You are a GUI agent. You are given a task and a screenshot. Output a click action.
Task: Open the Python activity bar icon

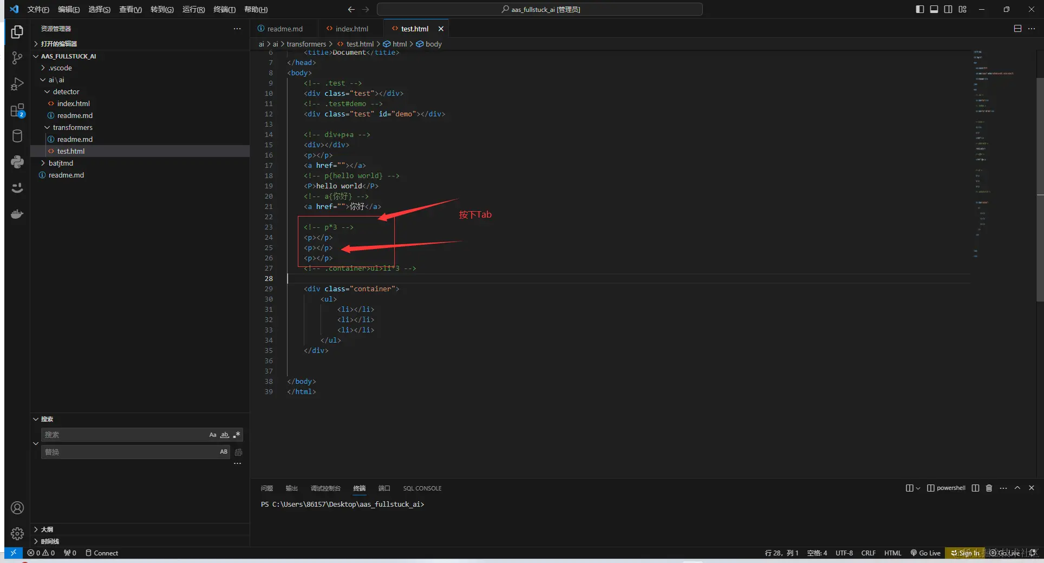click(17, 162)
